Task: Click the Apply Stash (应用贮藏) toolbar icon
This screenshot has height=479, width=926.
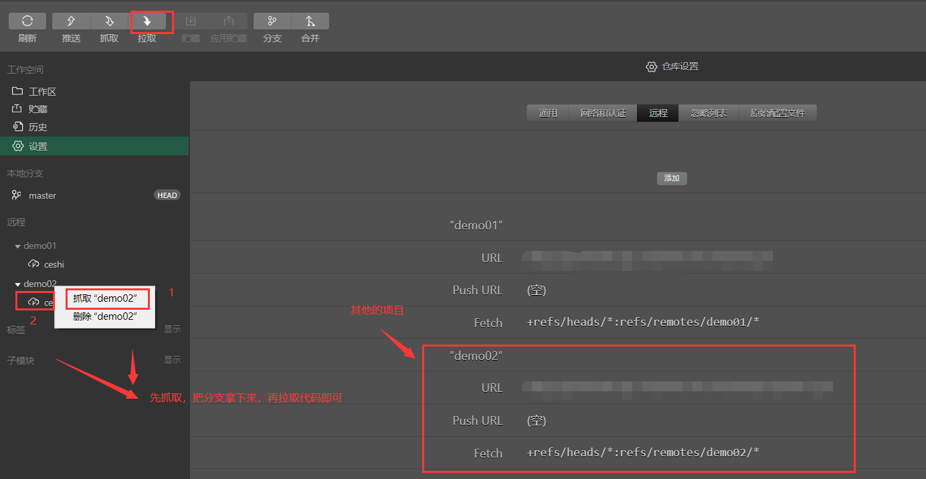Action: point(229,21)
